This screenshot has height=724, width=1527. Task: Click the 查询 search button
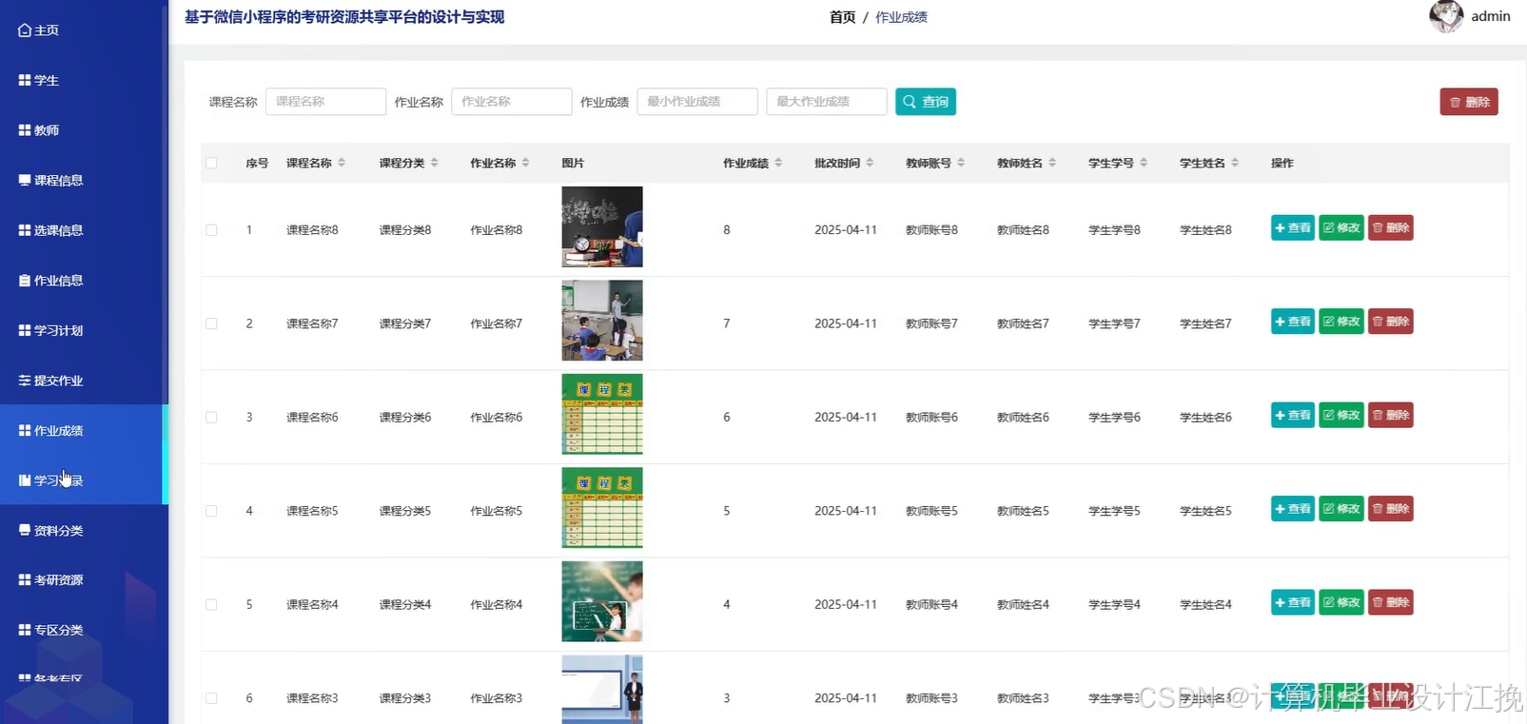(926, 102)
